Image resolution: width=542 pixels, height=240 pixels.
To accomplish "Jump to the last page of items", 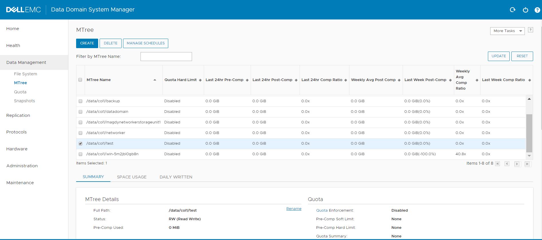I will click(x=527, y=164).
